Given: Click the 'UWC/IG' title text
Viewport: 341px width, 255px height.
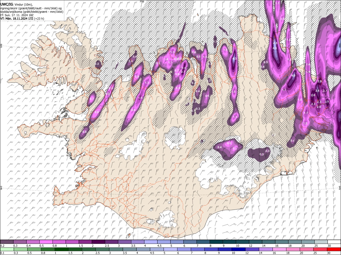Looking at the screenshot, I should [6, 5].
